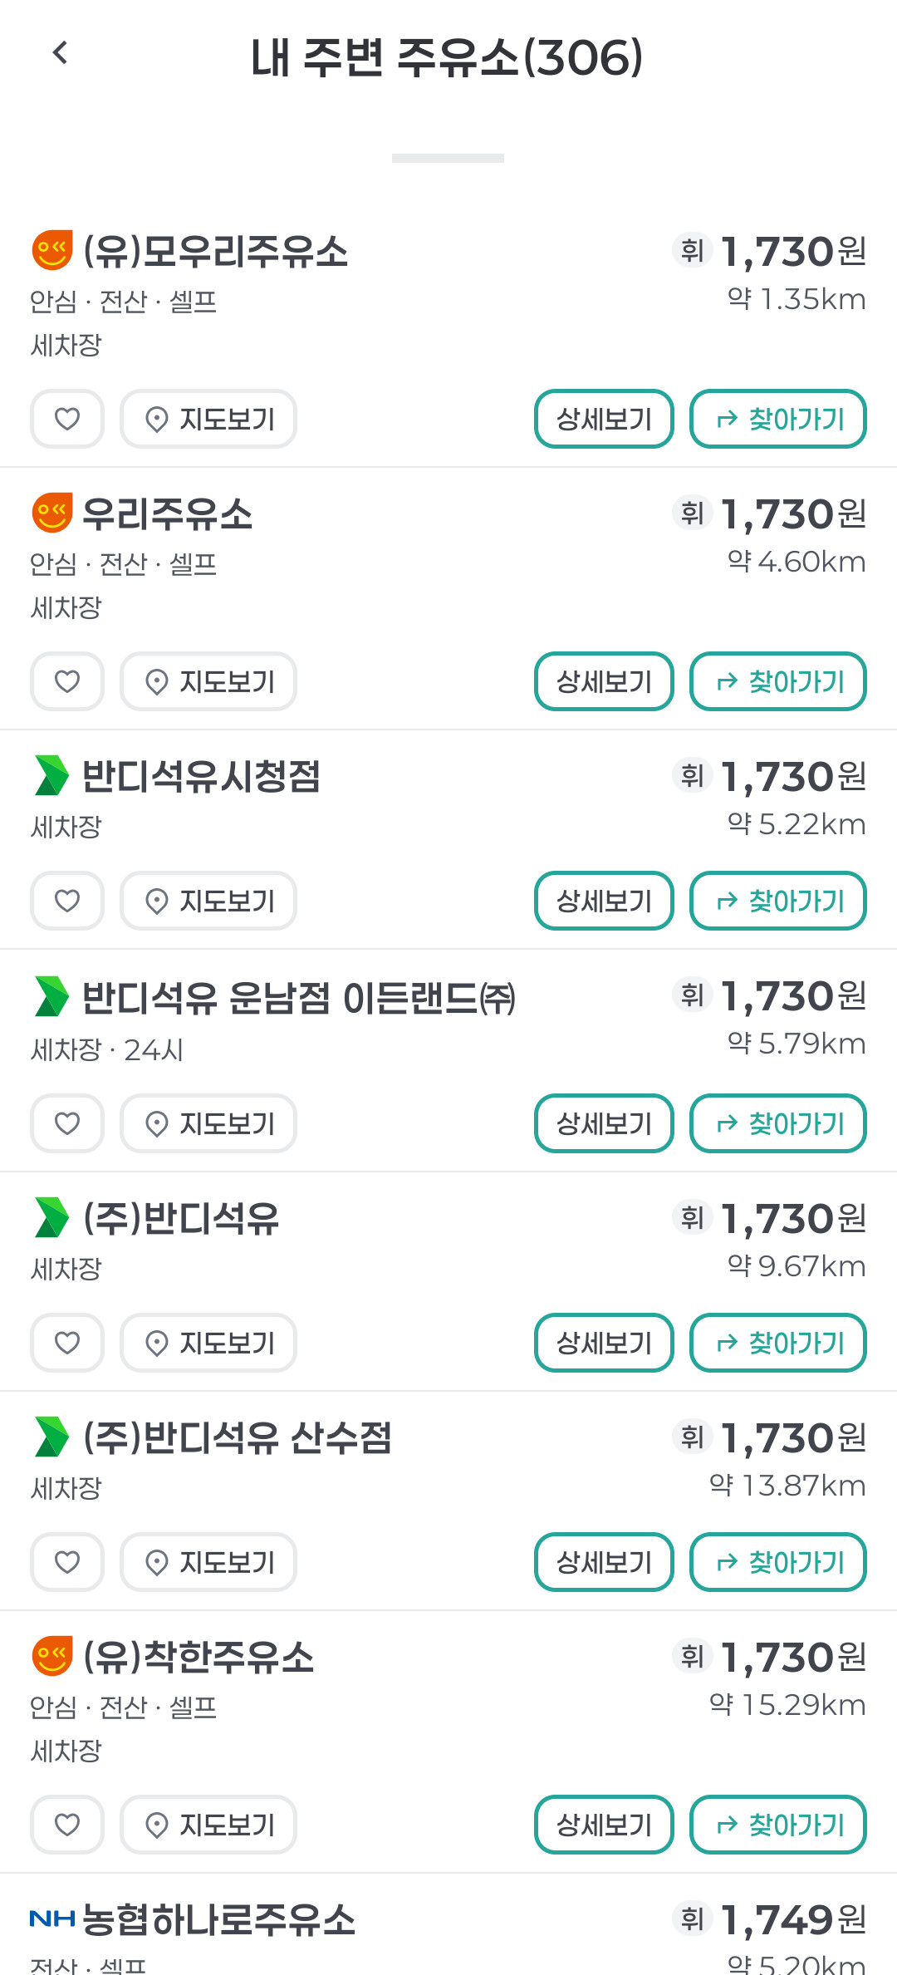
Task: Favorite 반디석유시청점 with heart button
Action: 67,901
